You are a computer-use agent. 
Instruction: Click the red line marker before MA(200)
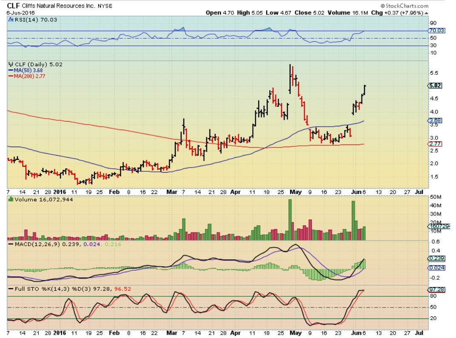11,76
